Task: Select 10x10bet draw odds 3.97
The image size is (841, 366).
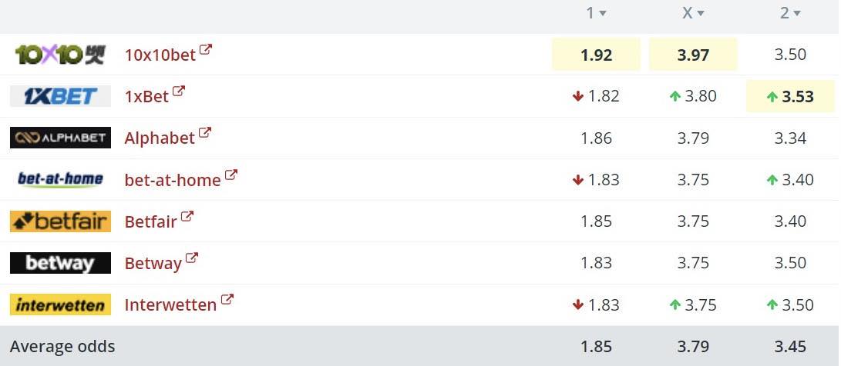Action: pos(693,55)
